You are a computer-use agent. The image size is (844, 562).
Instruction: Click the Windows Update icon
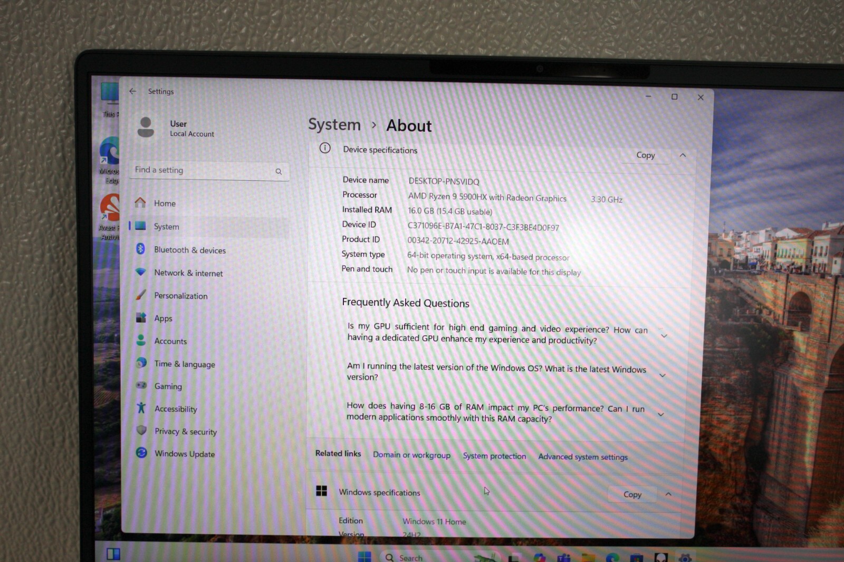point(141,453)
